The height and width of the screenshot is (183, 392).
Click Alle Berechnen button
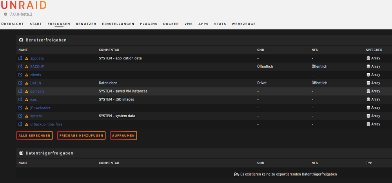pos(34,136)
